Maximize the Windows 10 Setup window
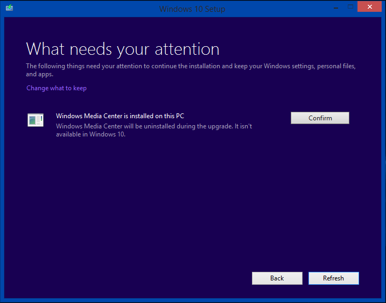386x303 pixels. point(350,7)
